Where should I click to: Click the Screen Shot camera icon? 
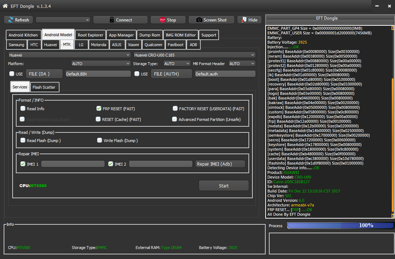coord(199,20)
